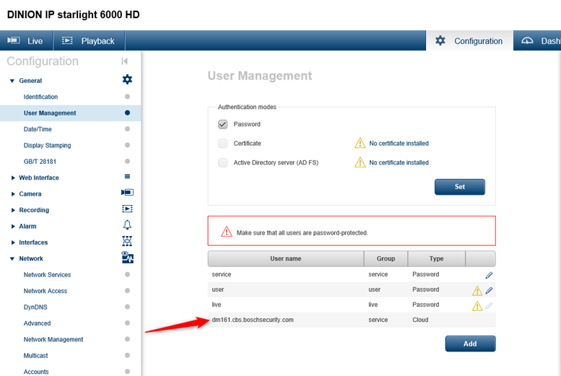Click the Dashboard gauge icon

527,40
